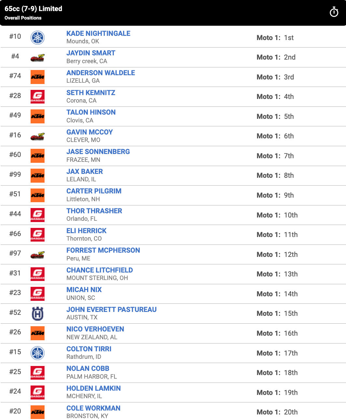Click the stopwatch timer icon
Image resolution: width=346 pixels, height=420 pixels.
[x=334, y=12]
